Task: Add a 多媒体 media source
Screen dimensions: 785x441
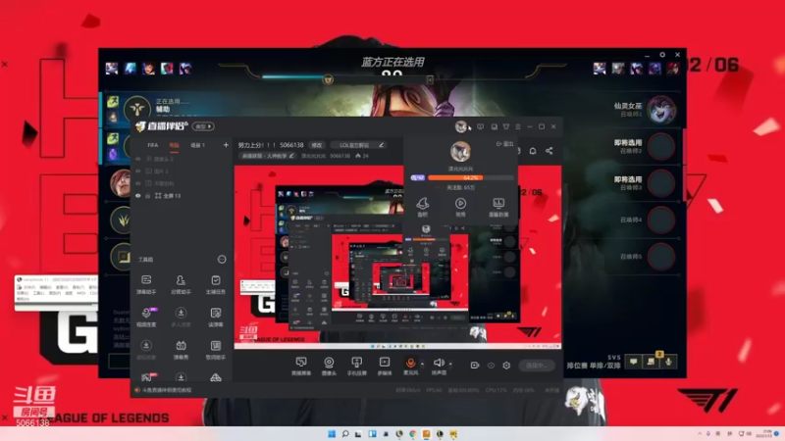Action: coord(385,366)
